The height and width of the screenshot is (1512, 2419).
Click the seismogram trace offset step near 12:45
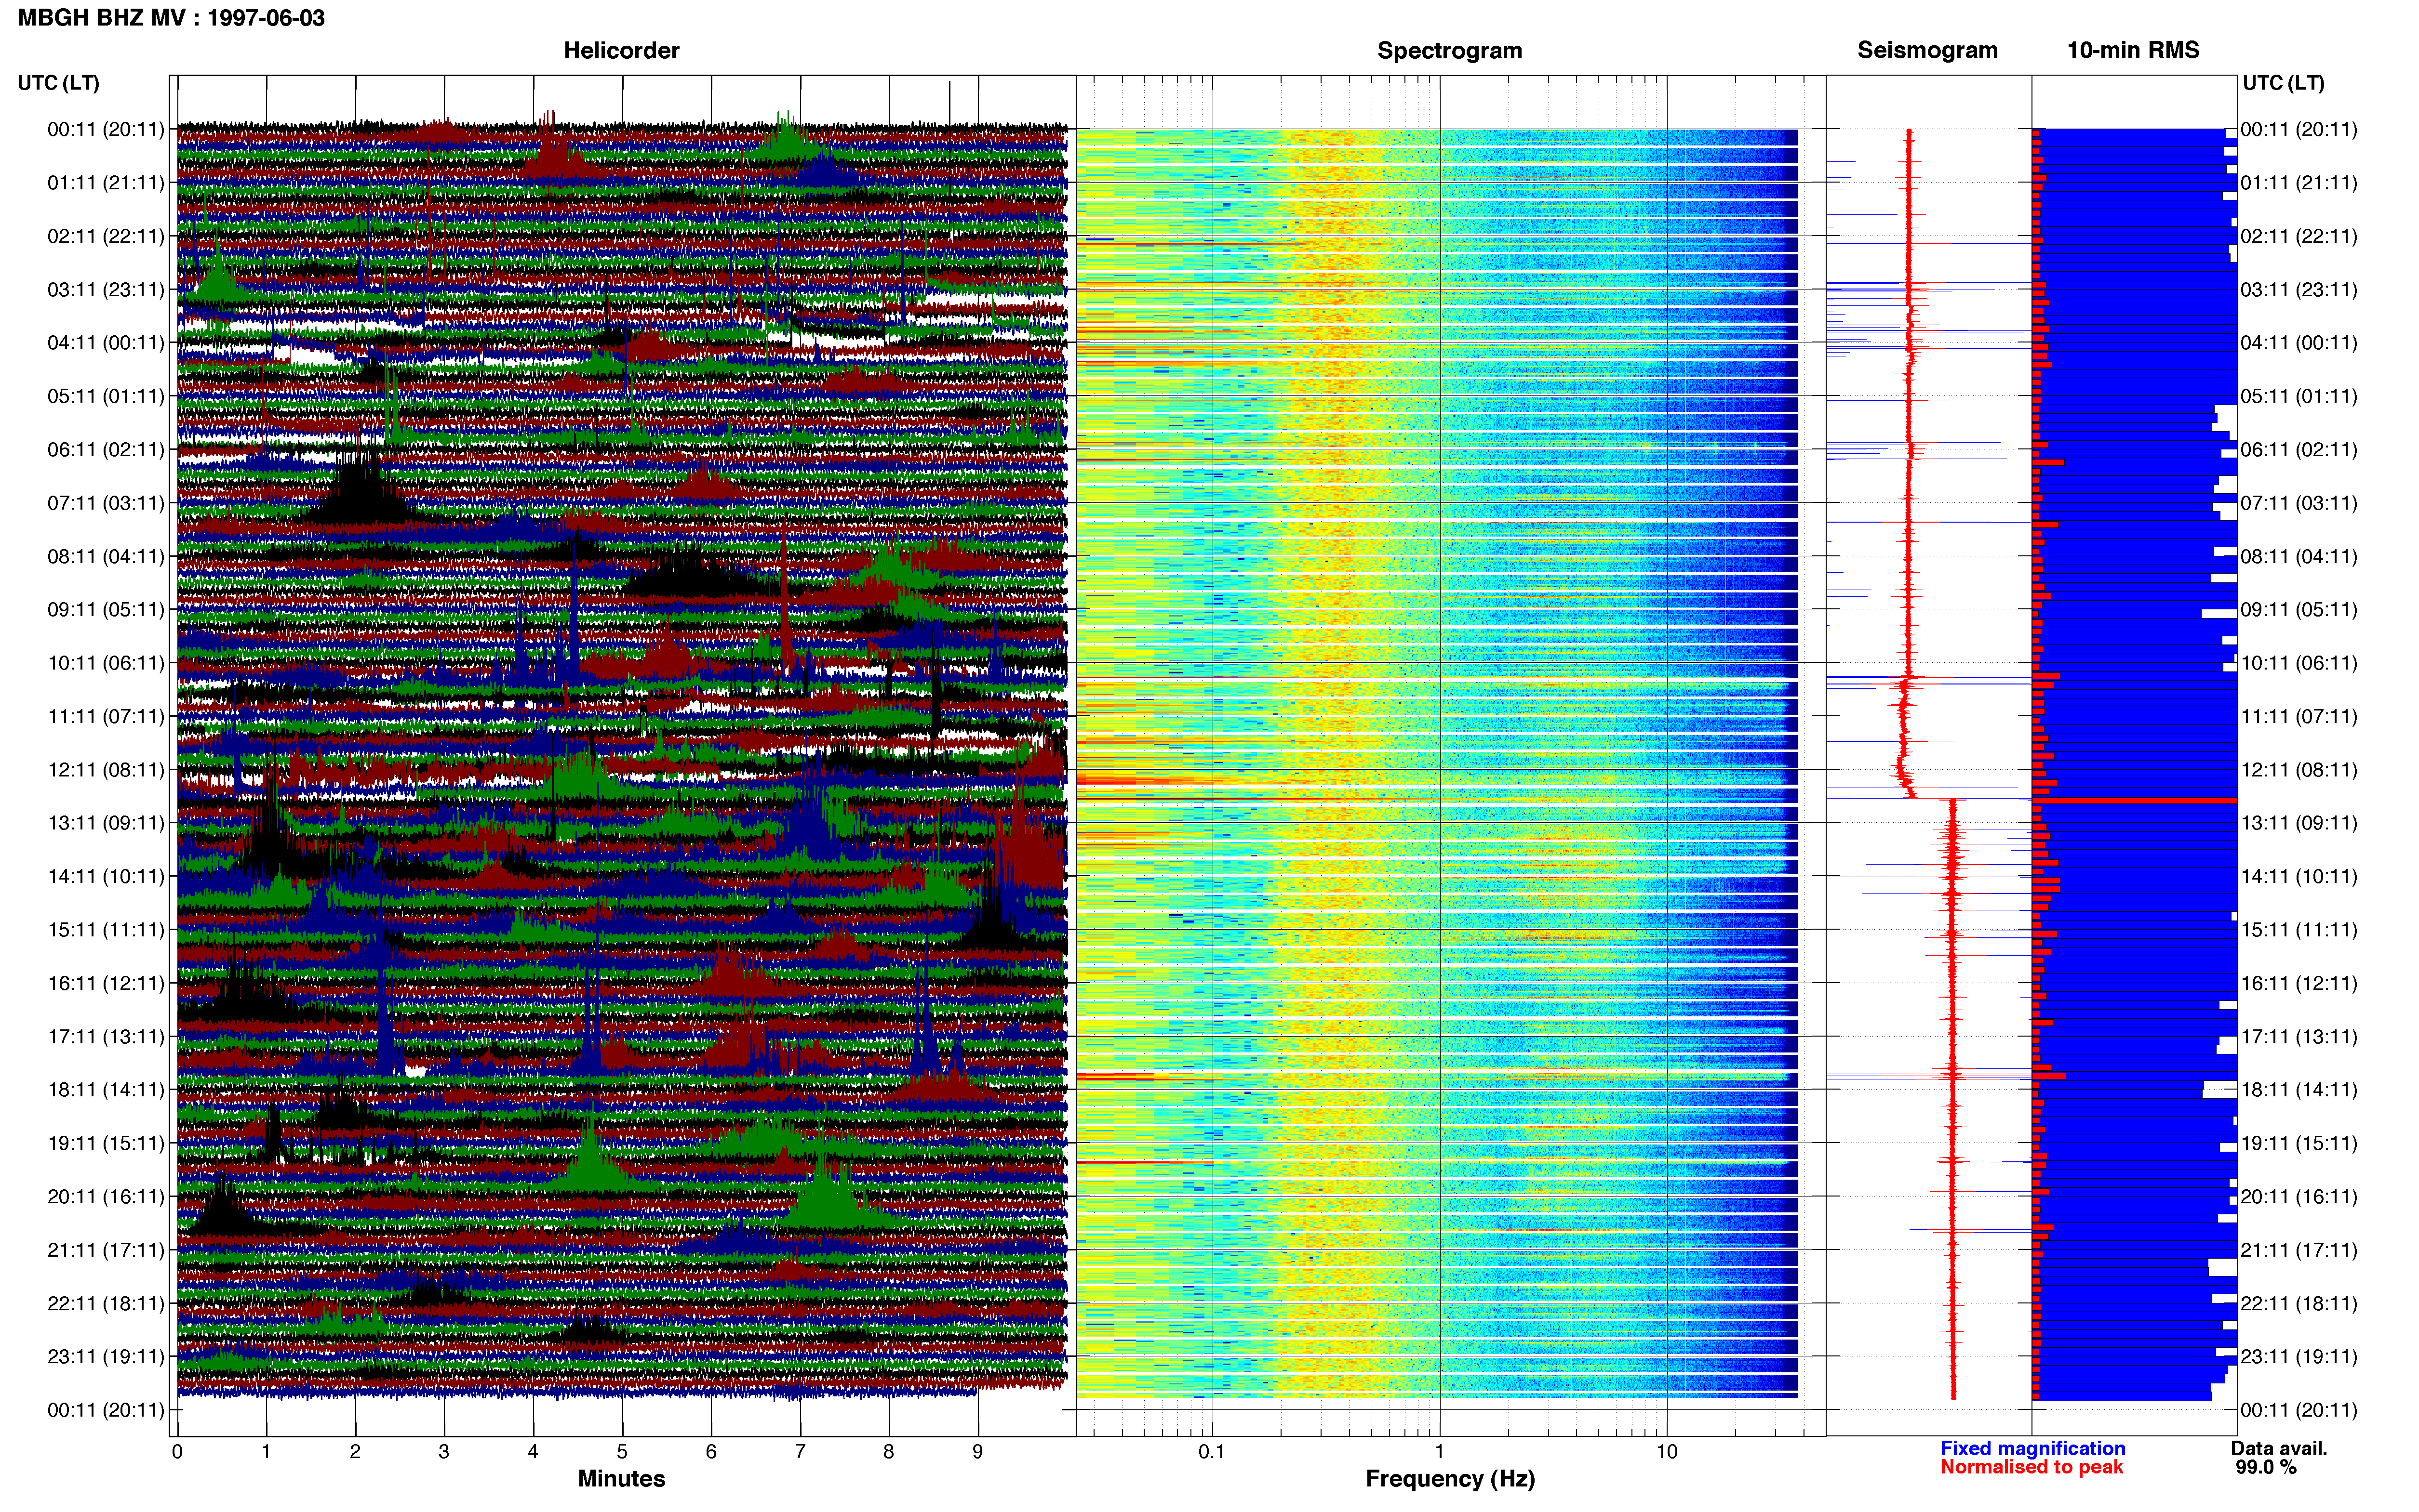point(1932,797)
